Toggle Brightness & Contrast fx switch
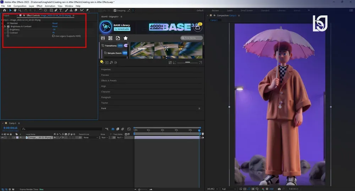The height and width of the screenshot is (191, 355). click(x=5, y=26)
